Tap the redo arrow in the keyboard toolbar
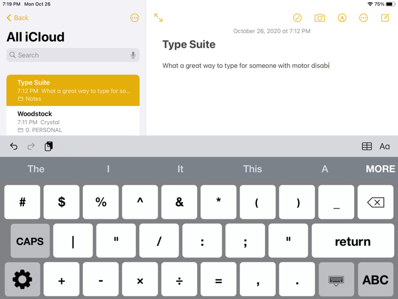 pos(31,146)
